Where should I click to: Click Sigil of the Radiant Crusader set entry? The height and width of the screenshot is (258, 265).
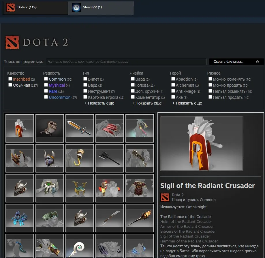pyautogui.click(x=185, y=236)
